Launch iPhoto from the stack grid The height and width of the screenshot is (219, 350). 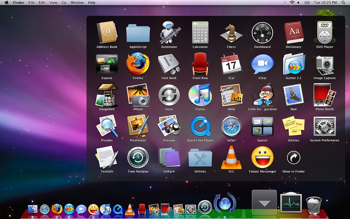pyautogui.click(x=138, y=95)
